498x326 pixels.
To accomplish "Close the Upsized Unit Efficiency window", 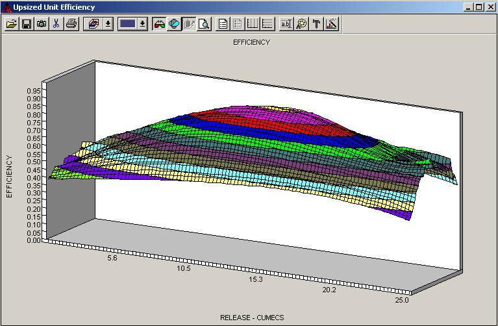I will pyautogui.click(x=491, y=7).
